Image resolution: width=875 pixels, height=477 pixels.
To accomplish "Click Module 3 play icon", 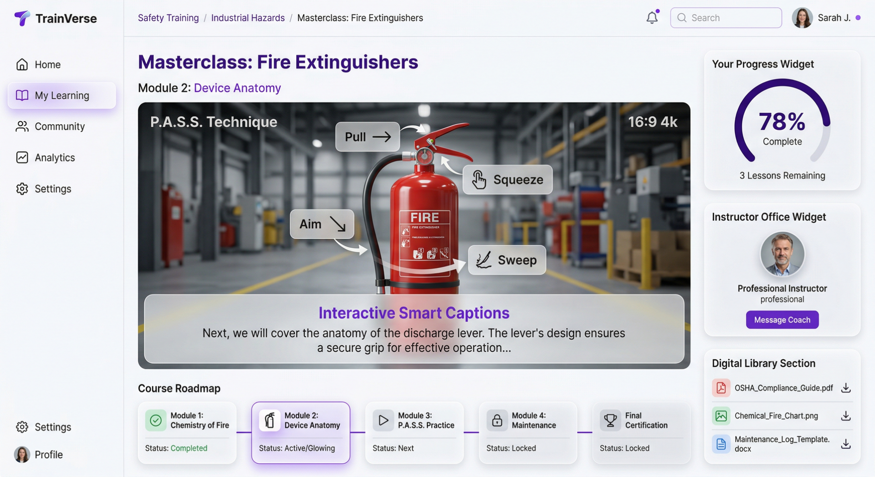I will pyautogui.click(x=383, y=420).
